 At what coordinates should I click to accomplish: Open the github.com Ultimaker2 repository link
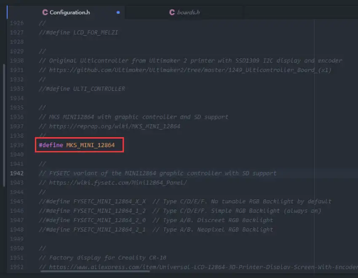[x=190, y=70]
